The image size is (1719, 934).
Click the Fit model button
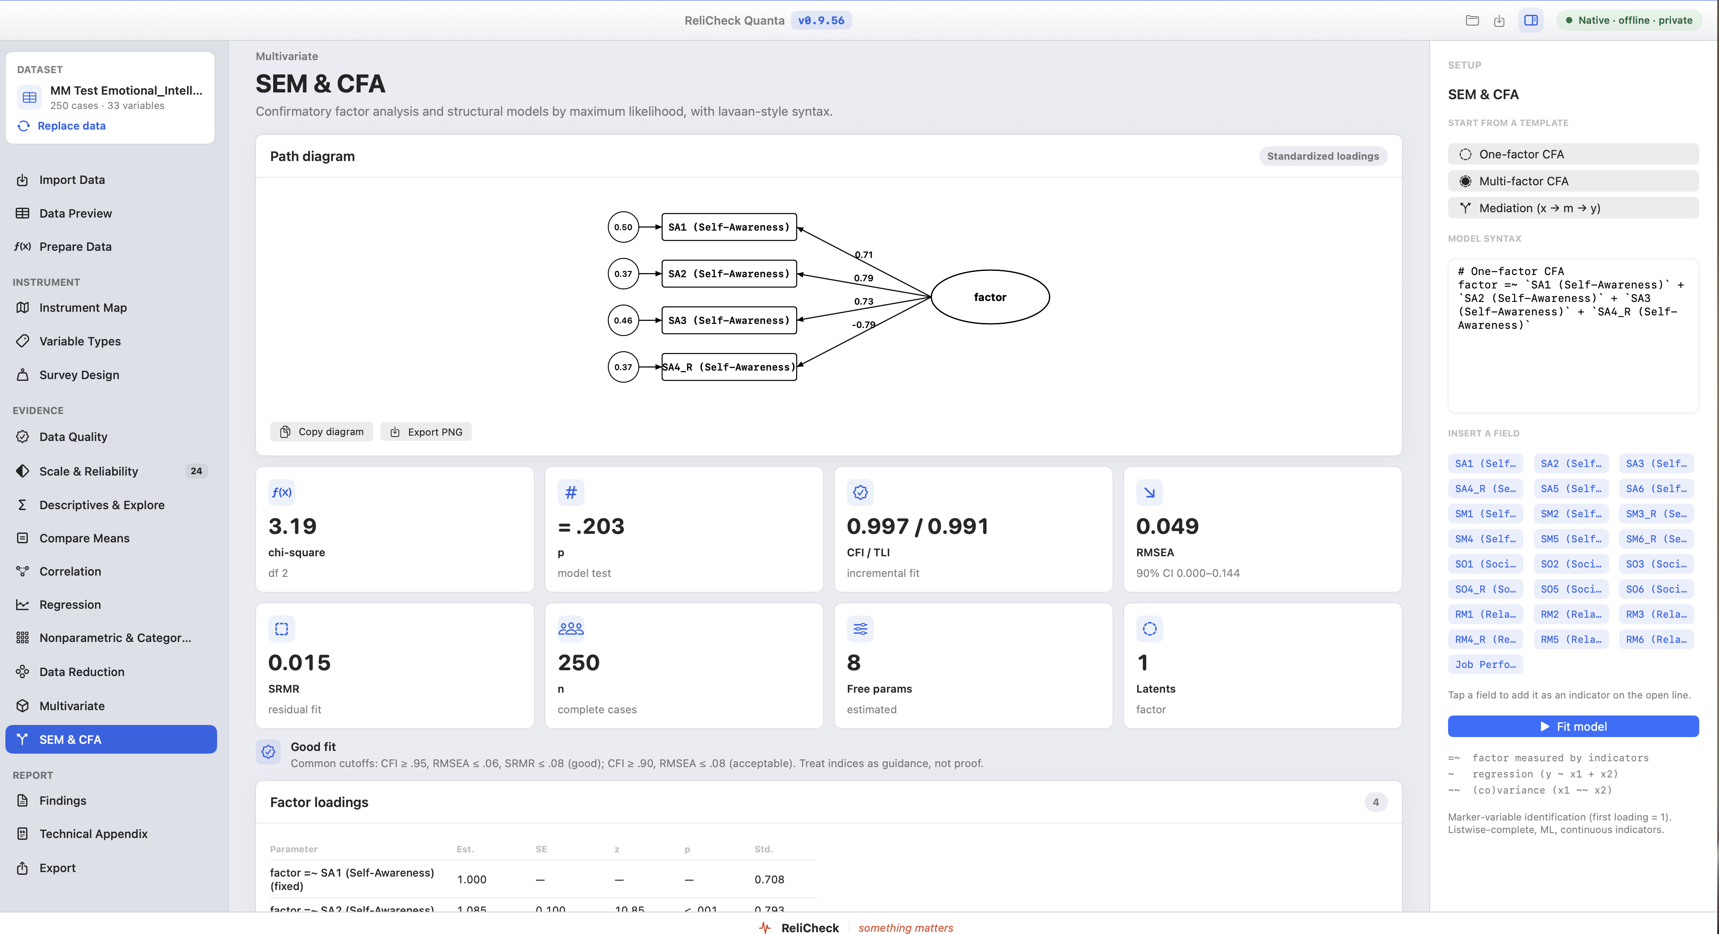1573,726
